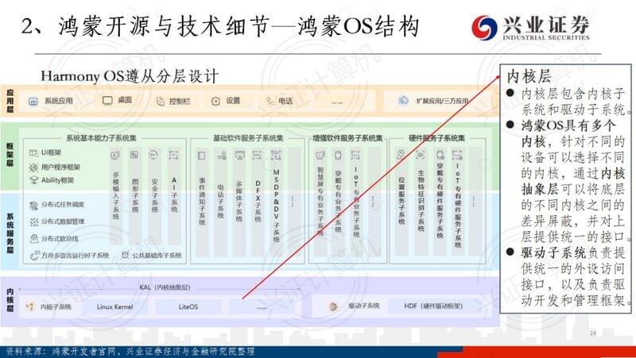636x358 pixels.
Task: Click the watch icon above 穿戴专有业务子系统
Action: pyautogui.click(x=338, y=155)
